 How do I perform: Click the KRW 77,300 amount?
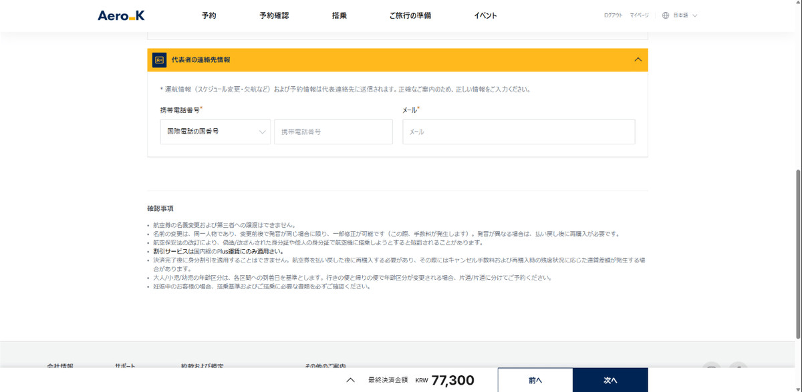tap(444, 381)
